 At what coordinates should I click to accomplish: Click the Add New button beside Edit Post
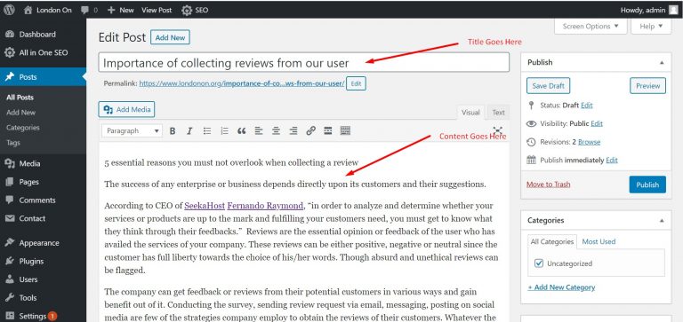(170, 37)
